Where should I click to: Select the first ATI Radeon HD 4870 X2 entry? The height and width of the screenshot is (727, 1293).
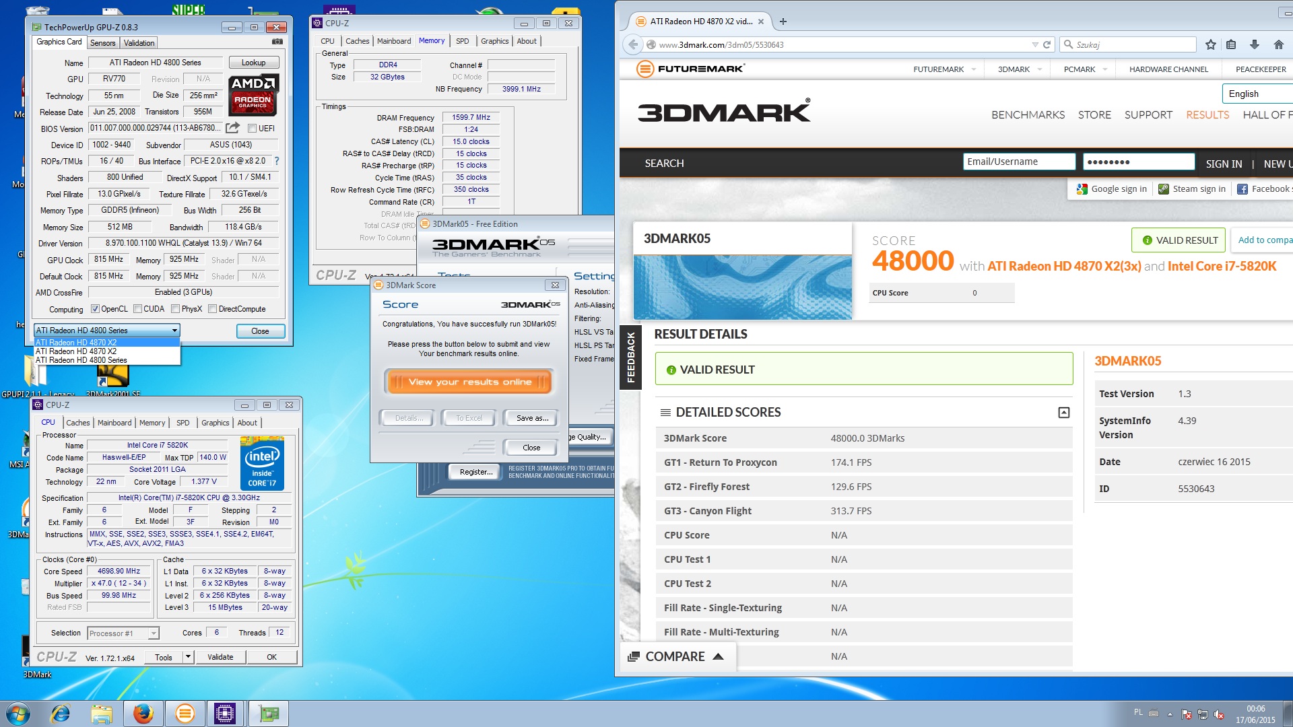click(107, 343)
